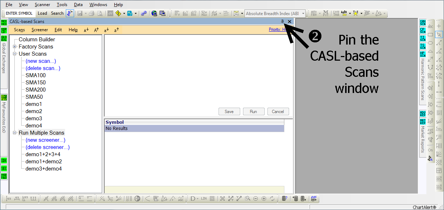
Task: Open the CAN SCN scan icon
Action: click(423, 23)
